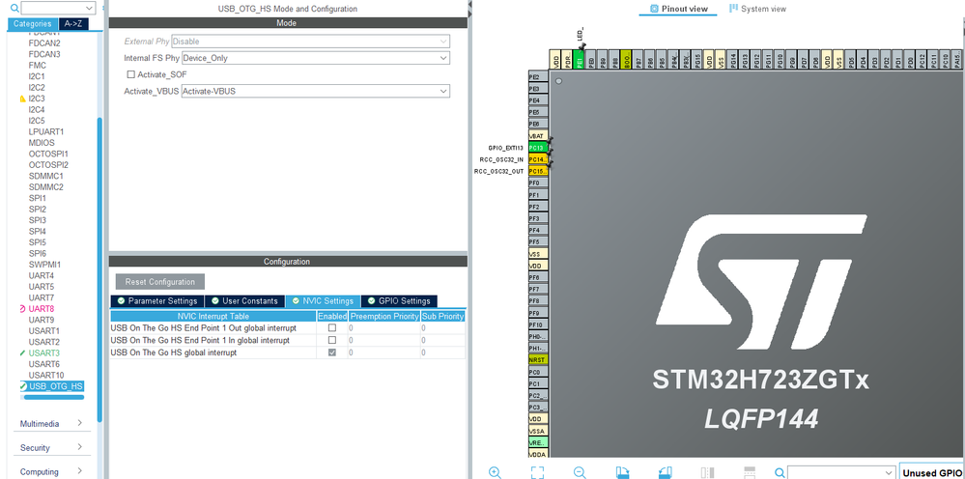Screen dimensions: 965x479
Task: Click the VREF pin on chip
Action: [x=537, y=442]
